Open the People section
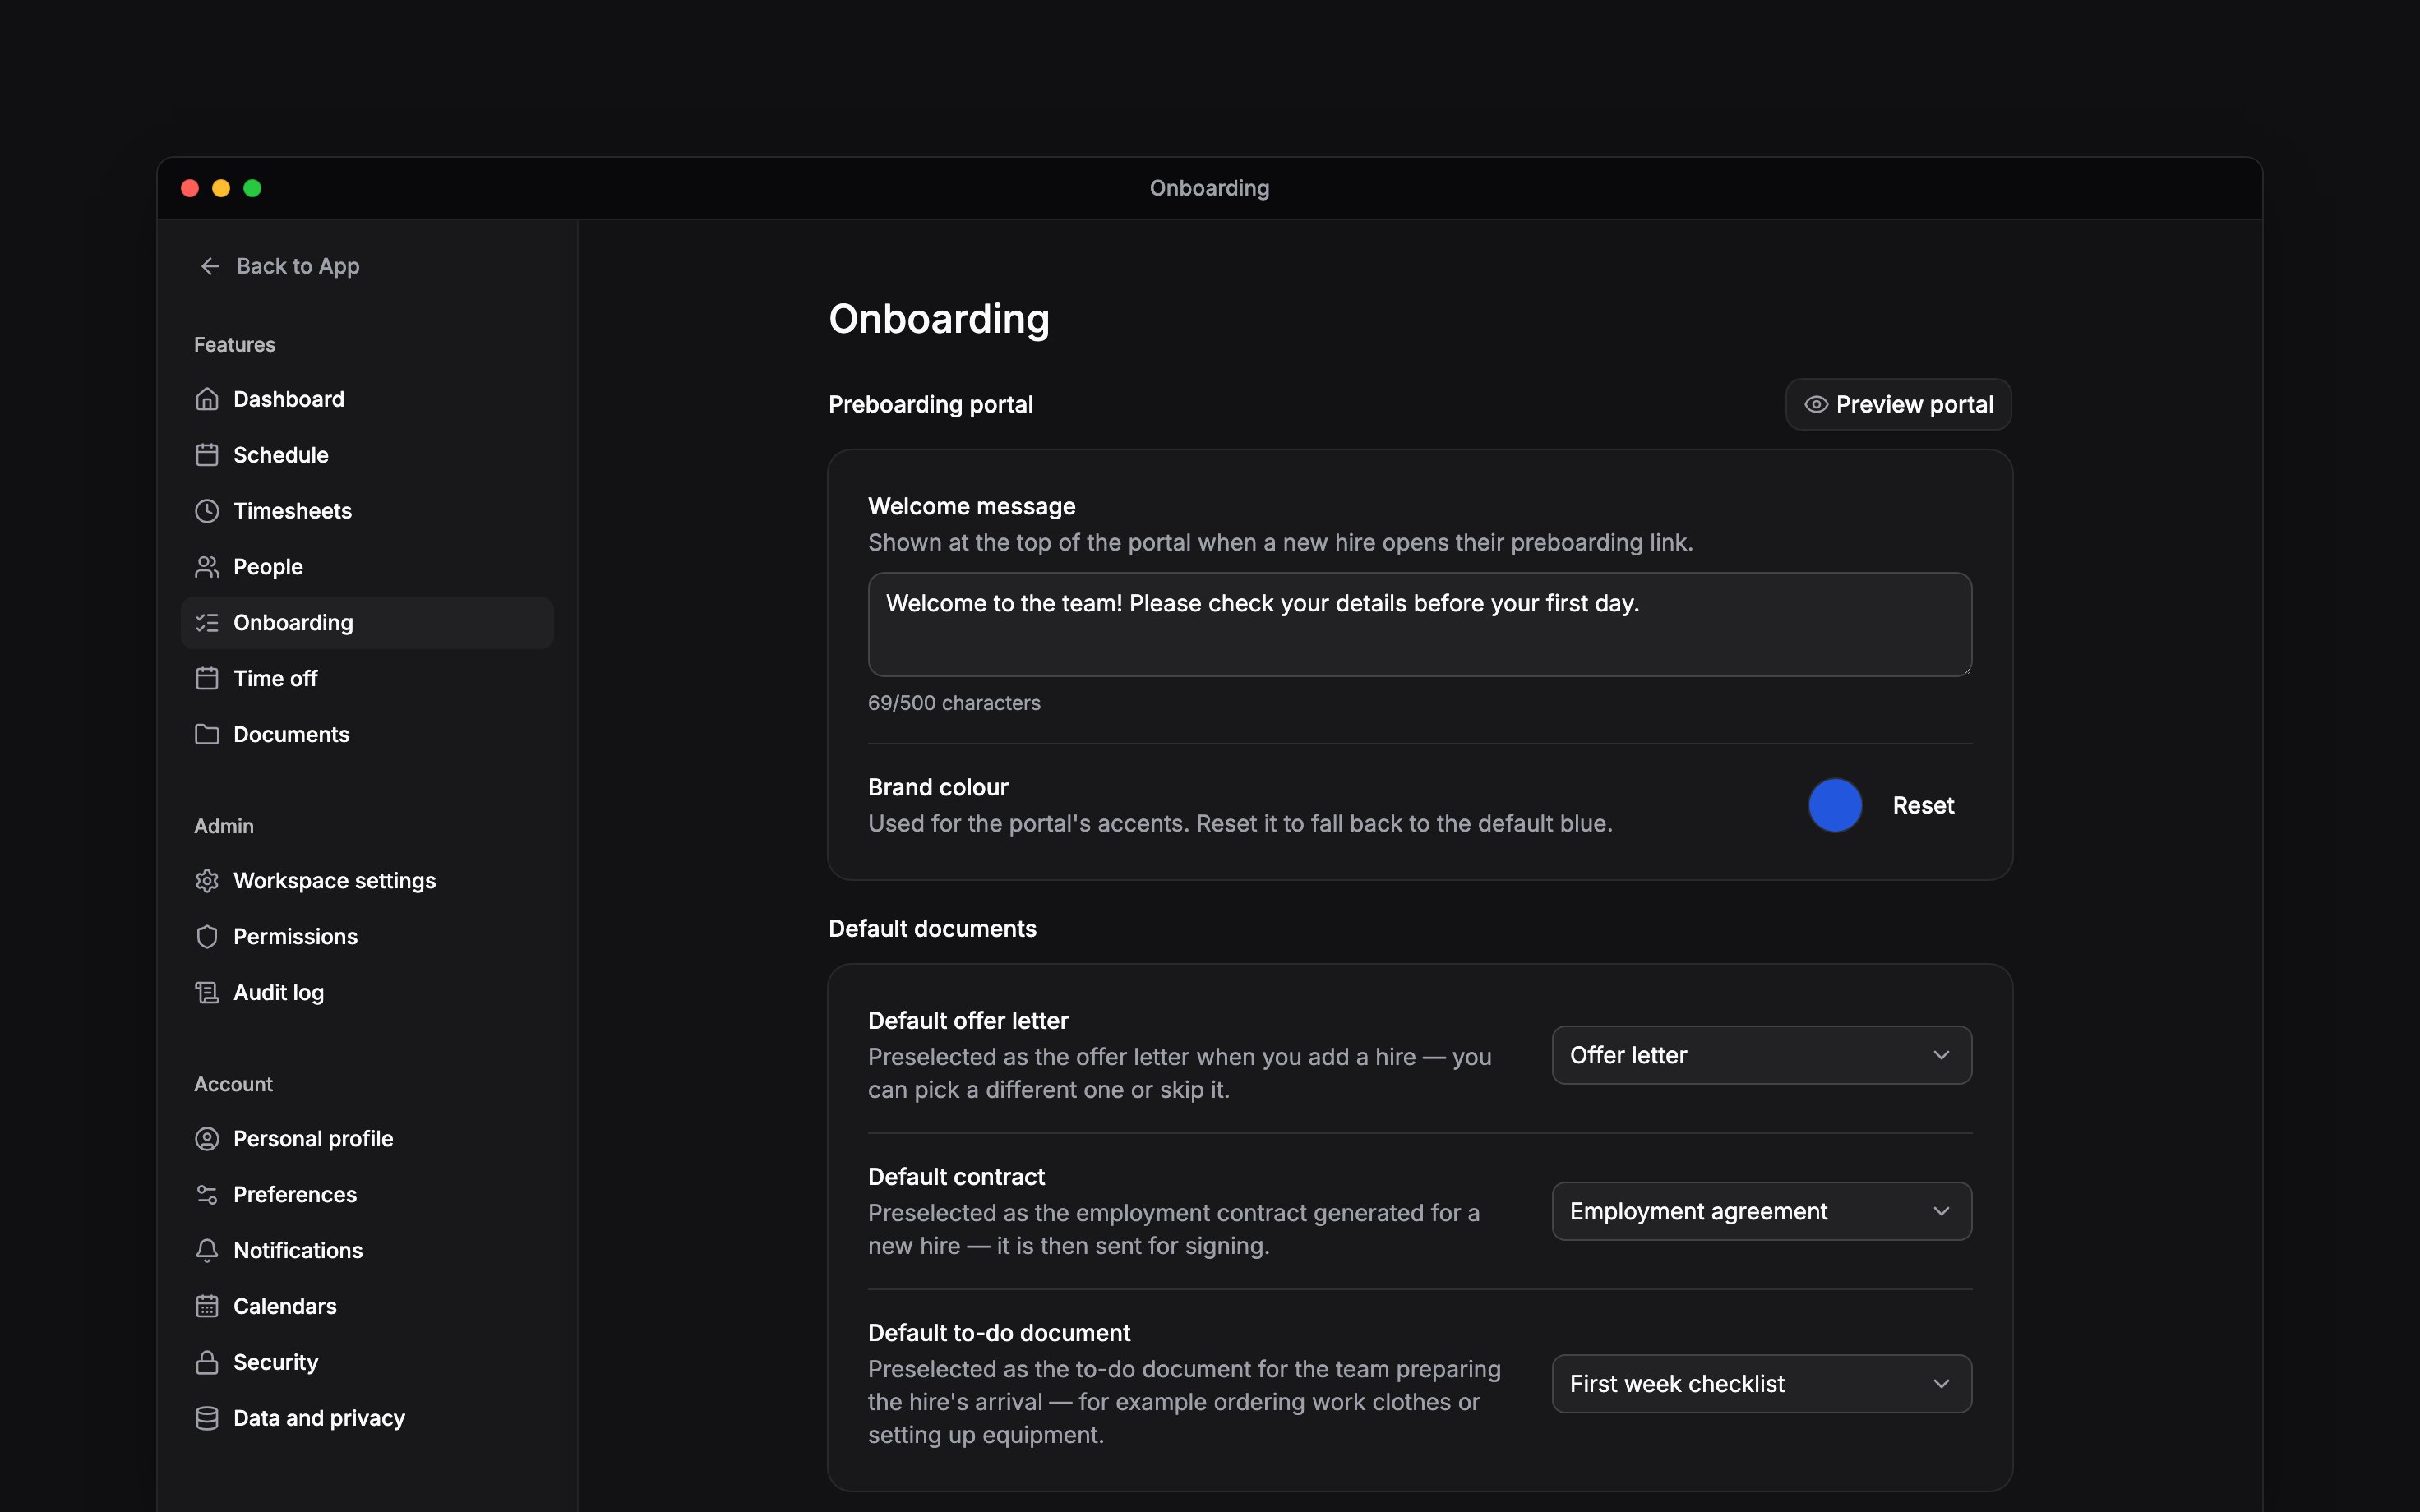Image resolution: width=2420 pixels, height=1512 pixels. [x=367, y=567]
